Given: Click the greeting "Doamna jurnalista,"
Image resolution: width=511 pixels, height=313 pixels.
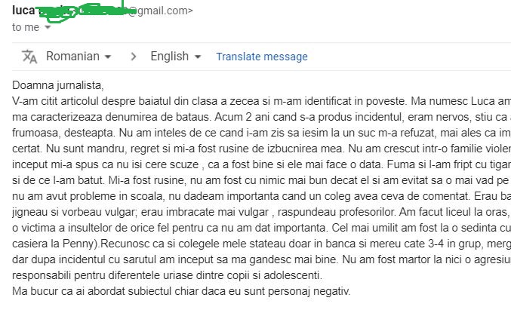Looking at the screenshot, I should (57, 85).
